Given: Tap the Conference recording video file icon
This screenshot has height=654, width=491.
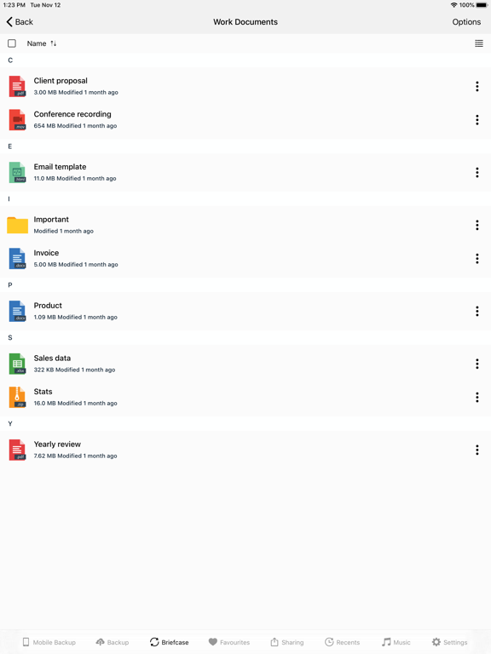Looking at the screenshot, I should [x=17, y=120].
